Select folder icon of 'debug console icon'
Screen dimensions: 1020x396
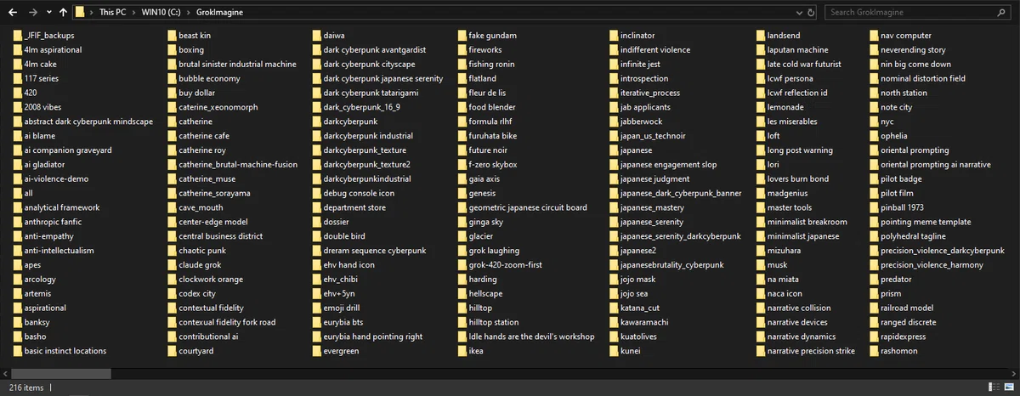(x=317, y=193)
